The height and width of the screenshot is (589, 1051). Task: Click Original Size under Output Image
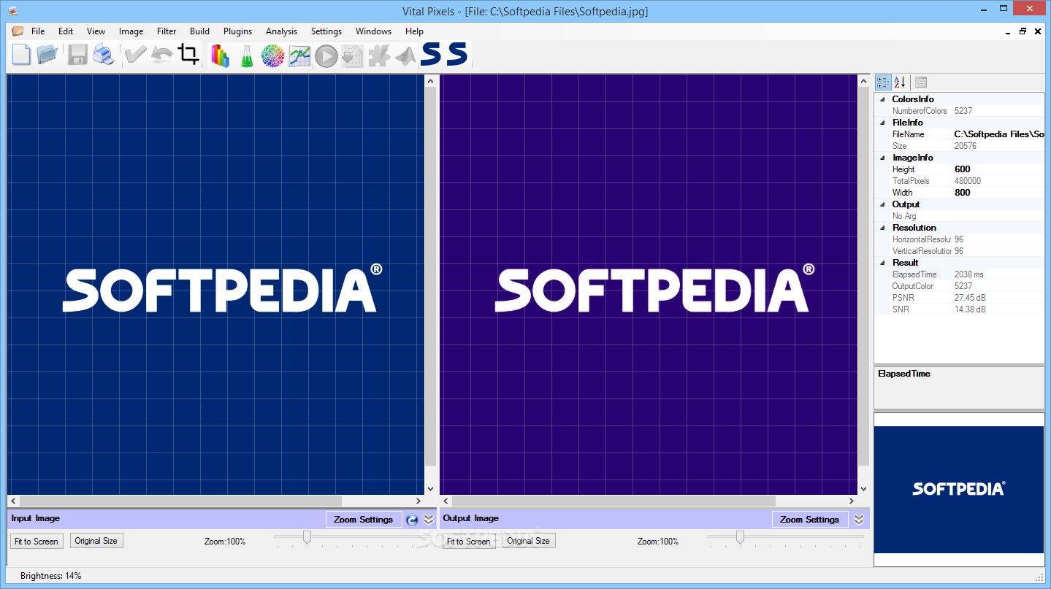click(x=528, y=541)
